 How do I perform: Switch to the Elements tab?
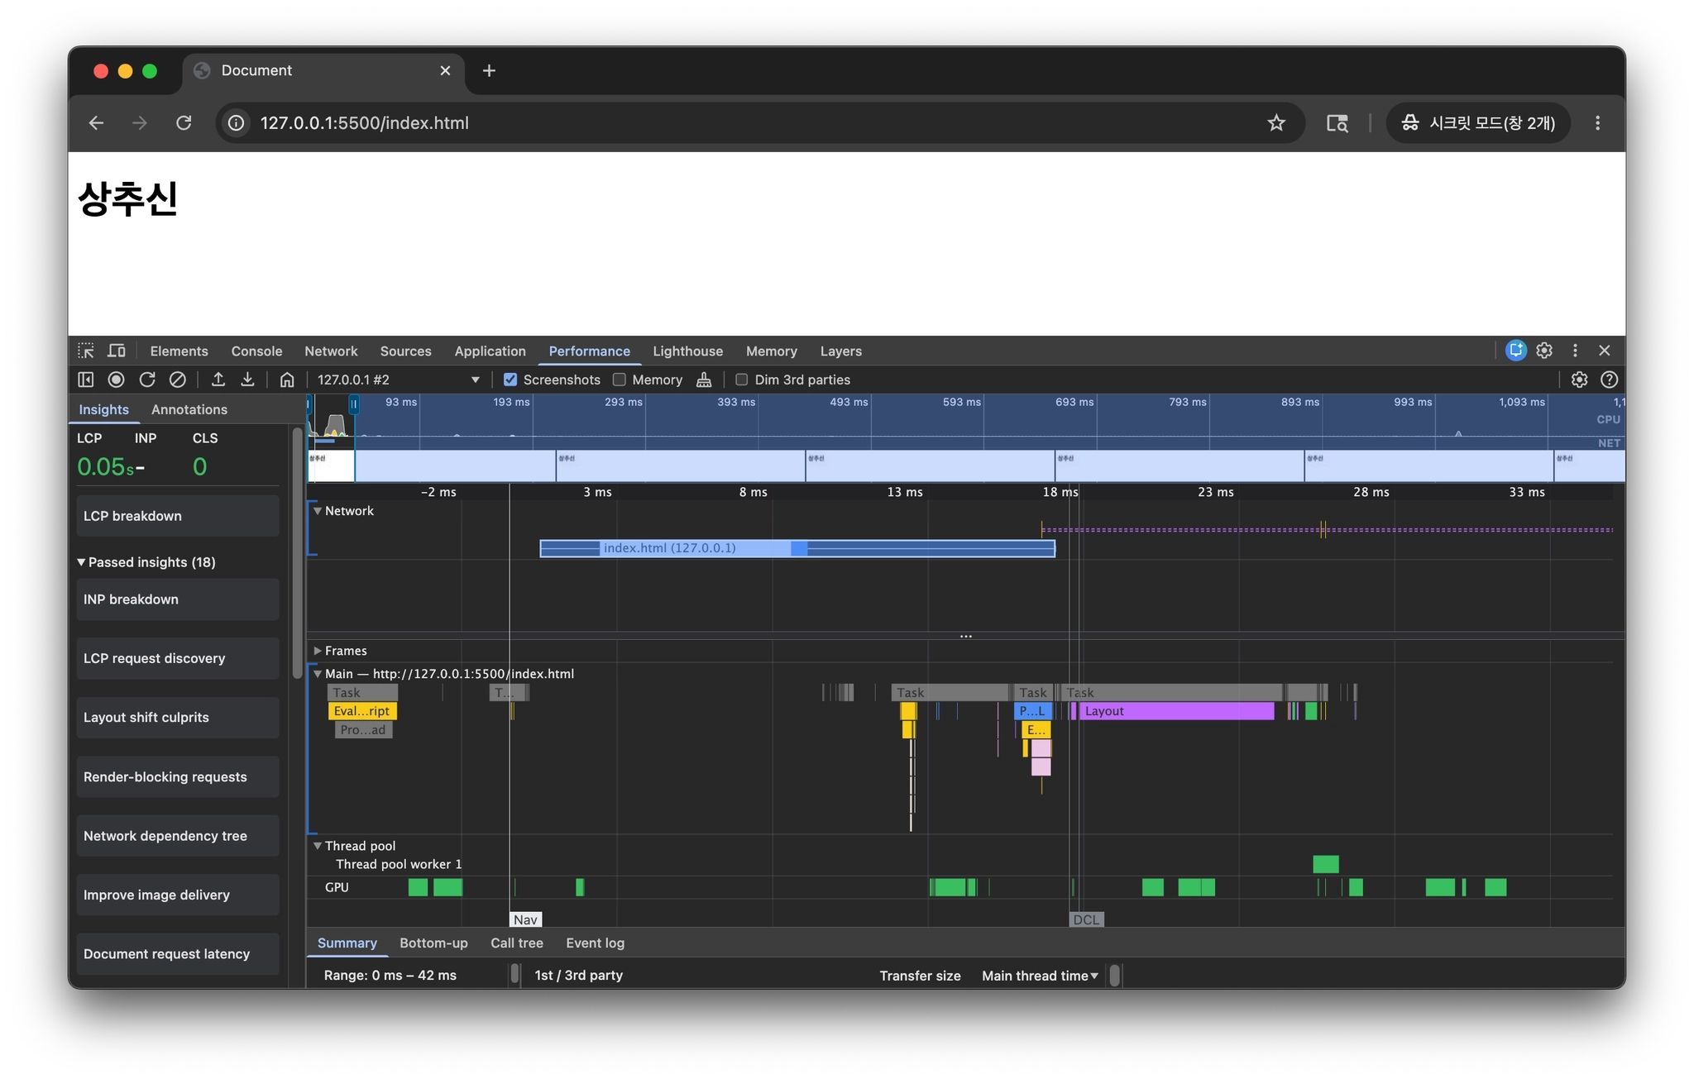pyautogui.click(x=179, y=351)
